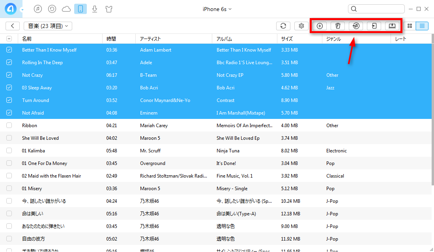The width and height of the screenshot is (434, 252).
Task: Click the Electronic genre cell
Action: (336, 150)
